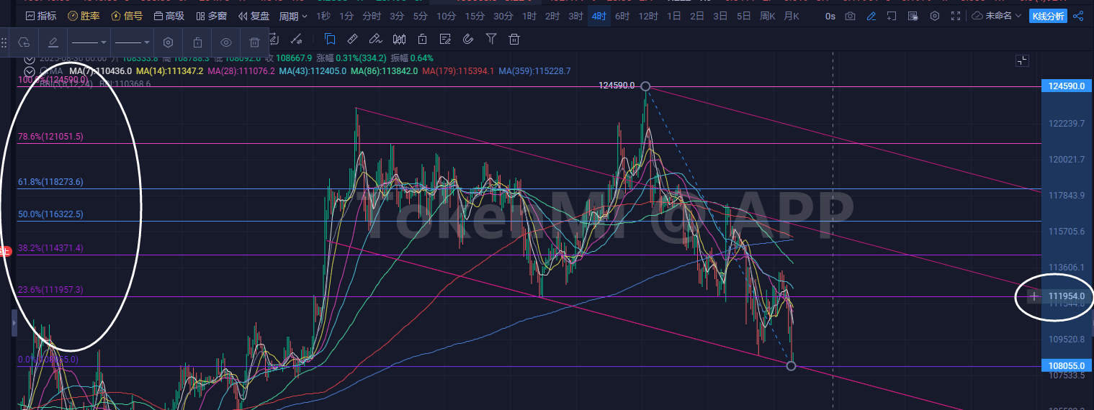Select the blue bookmark flag tool
This screenshot has height=410, width=1094.
(330, 39)
